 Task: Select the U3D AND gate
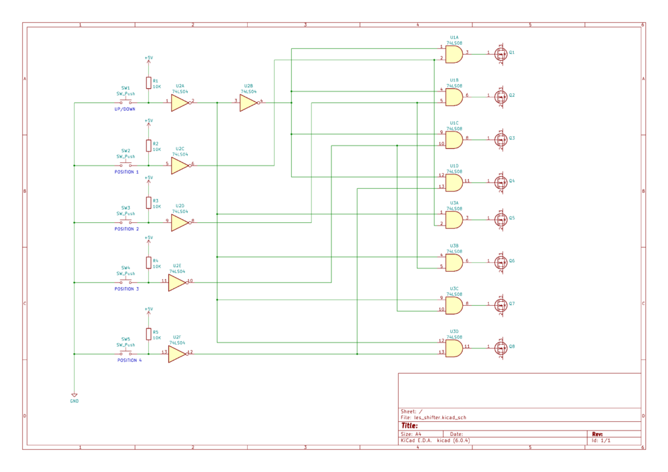point(454,348)
